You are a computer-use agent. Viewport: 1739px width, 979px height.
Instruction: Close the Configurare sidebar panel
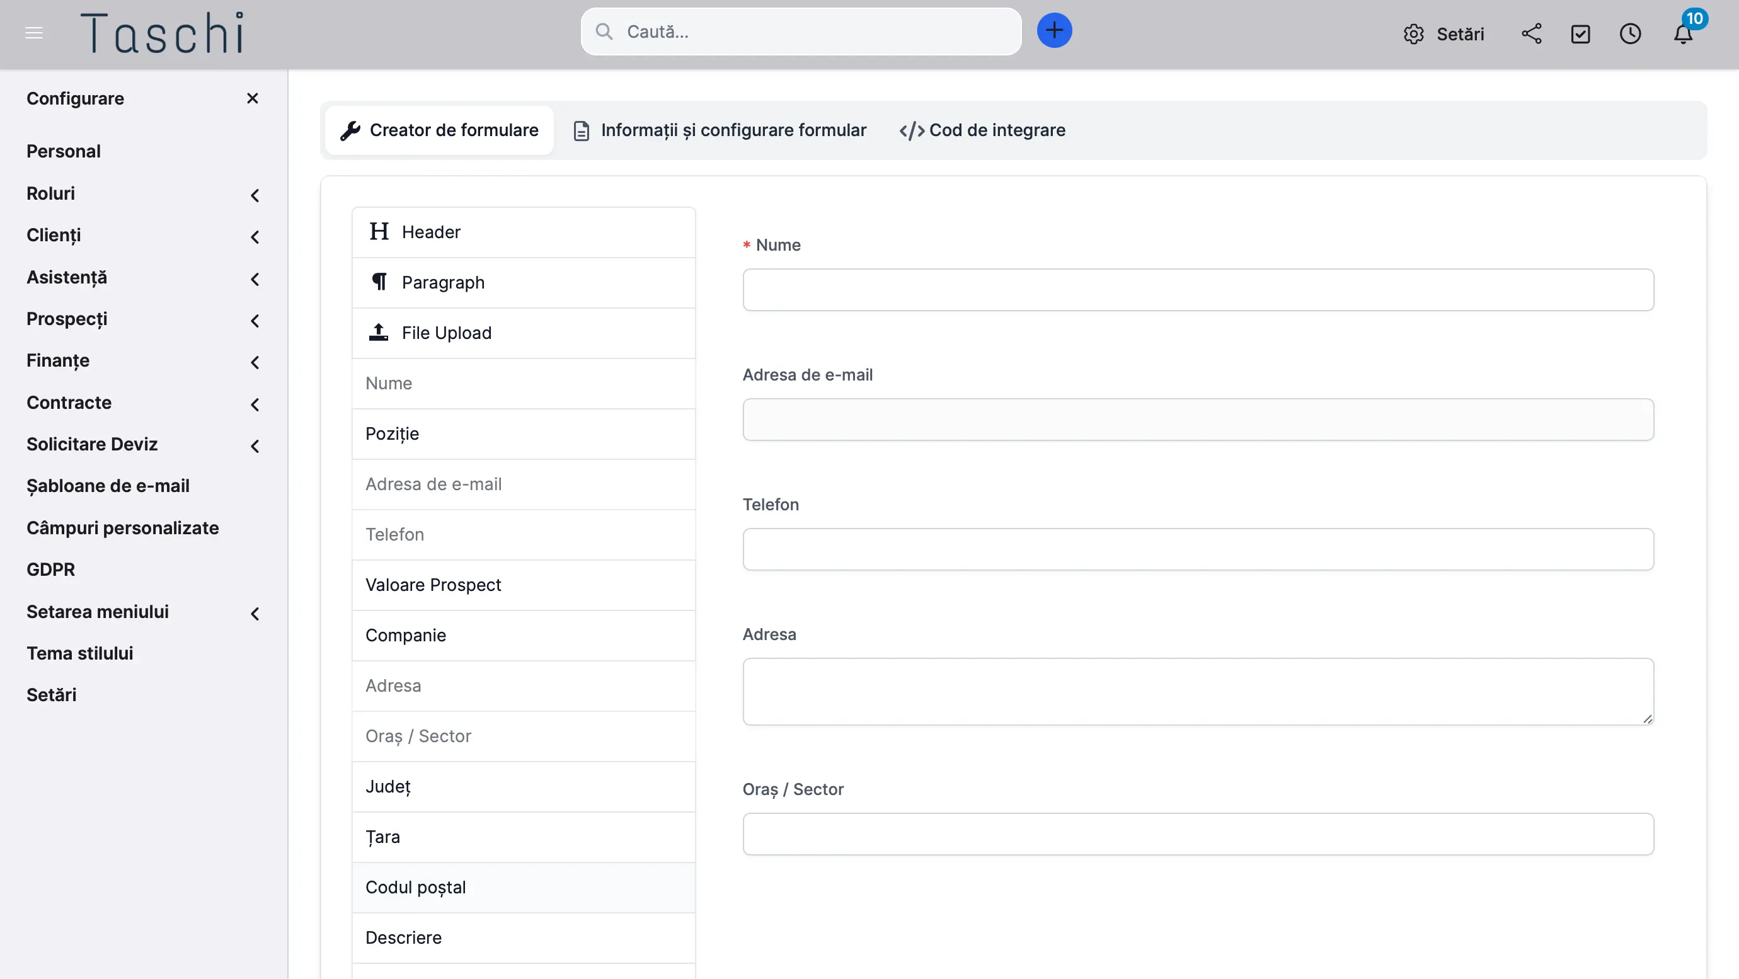coord(253,98)
